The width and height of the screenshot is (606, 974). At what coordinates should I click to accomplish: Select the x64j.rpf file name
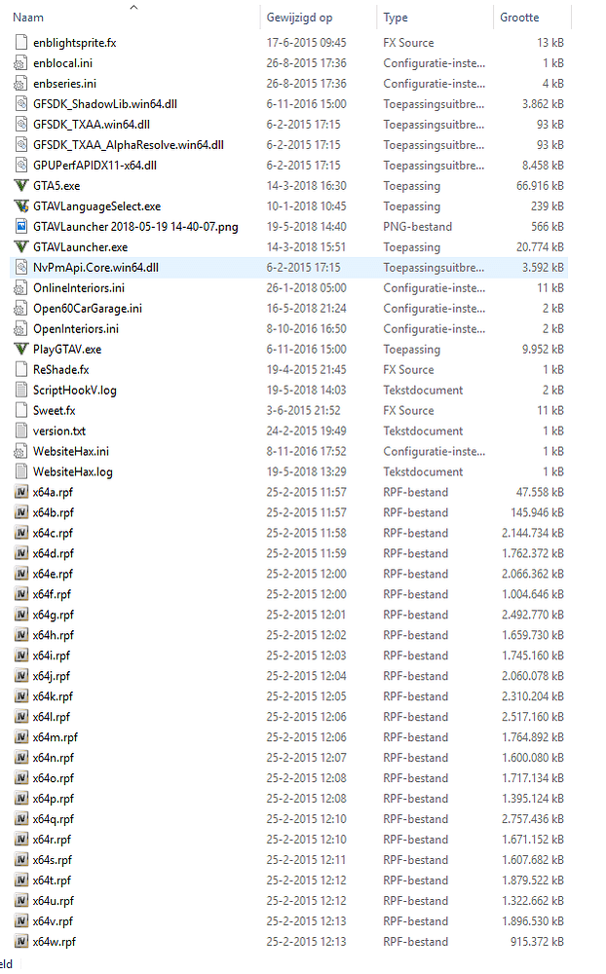(x=51, y=676)
